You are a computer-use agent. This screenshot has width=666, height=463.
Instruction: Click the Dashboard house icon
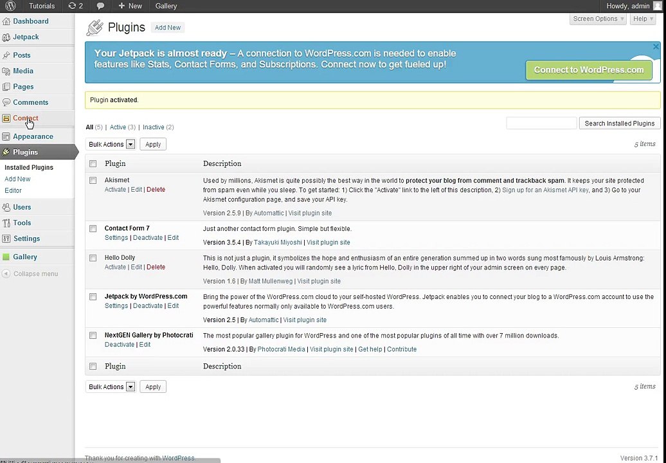coord(6,21)
